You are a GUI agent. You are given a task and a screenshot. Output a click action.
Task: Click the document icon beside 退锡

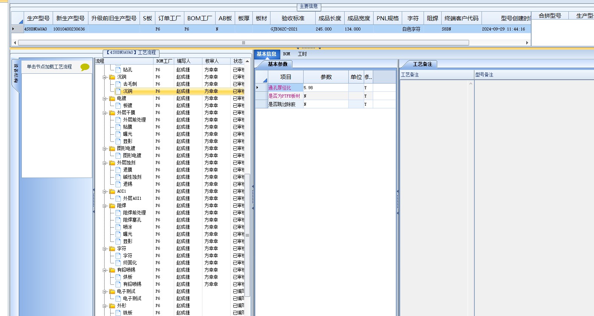click(x=118, y=184)
